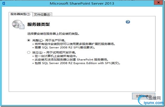This screenshot has height=107, width=165.
Task: Click the 在一台计算机上安装所有组件 bullet text
Action: [56, 56]
